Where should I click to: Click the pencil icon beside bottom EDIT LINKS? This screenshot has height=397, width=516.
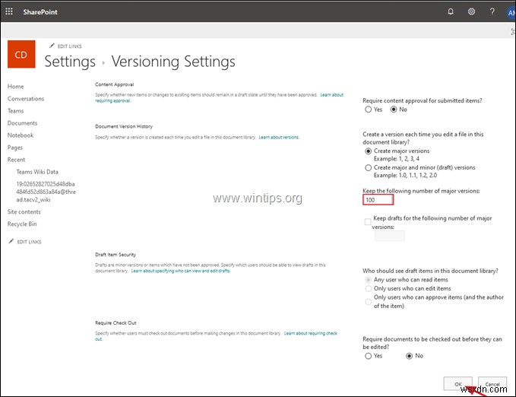coord(11,242)
